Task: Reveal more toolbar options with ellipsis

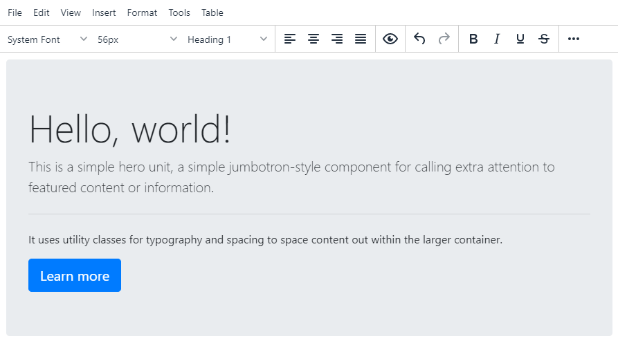Action: [x=574, y=39]
